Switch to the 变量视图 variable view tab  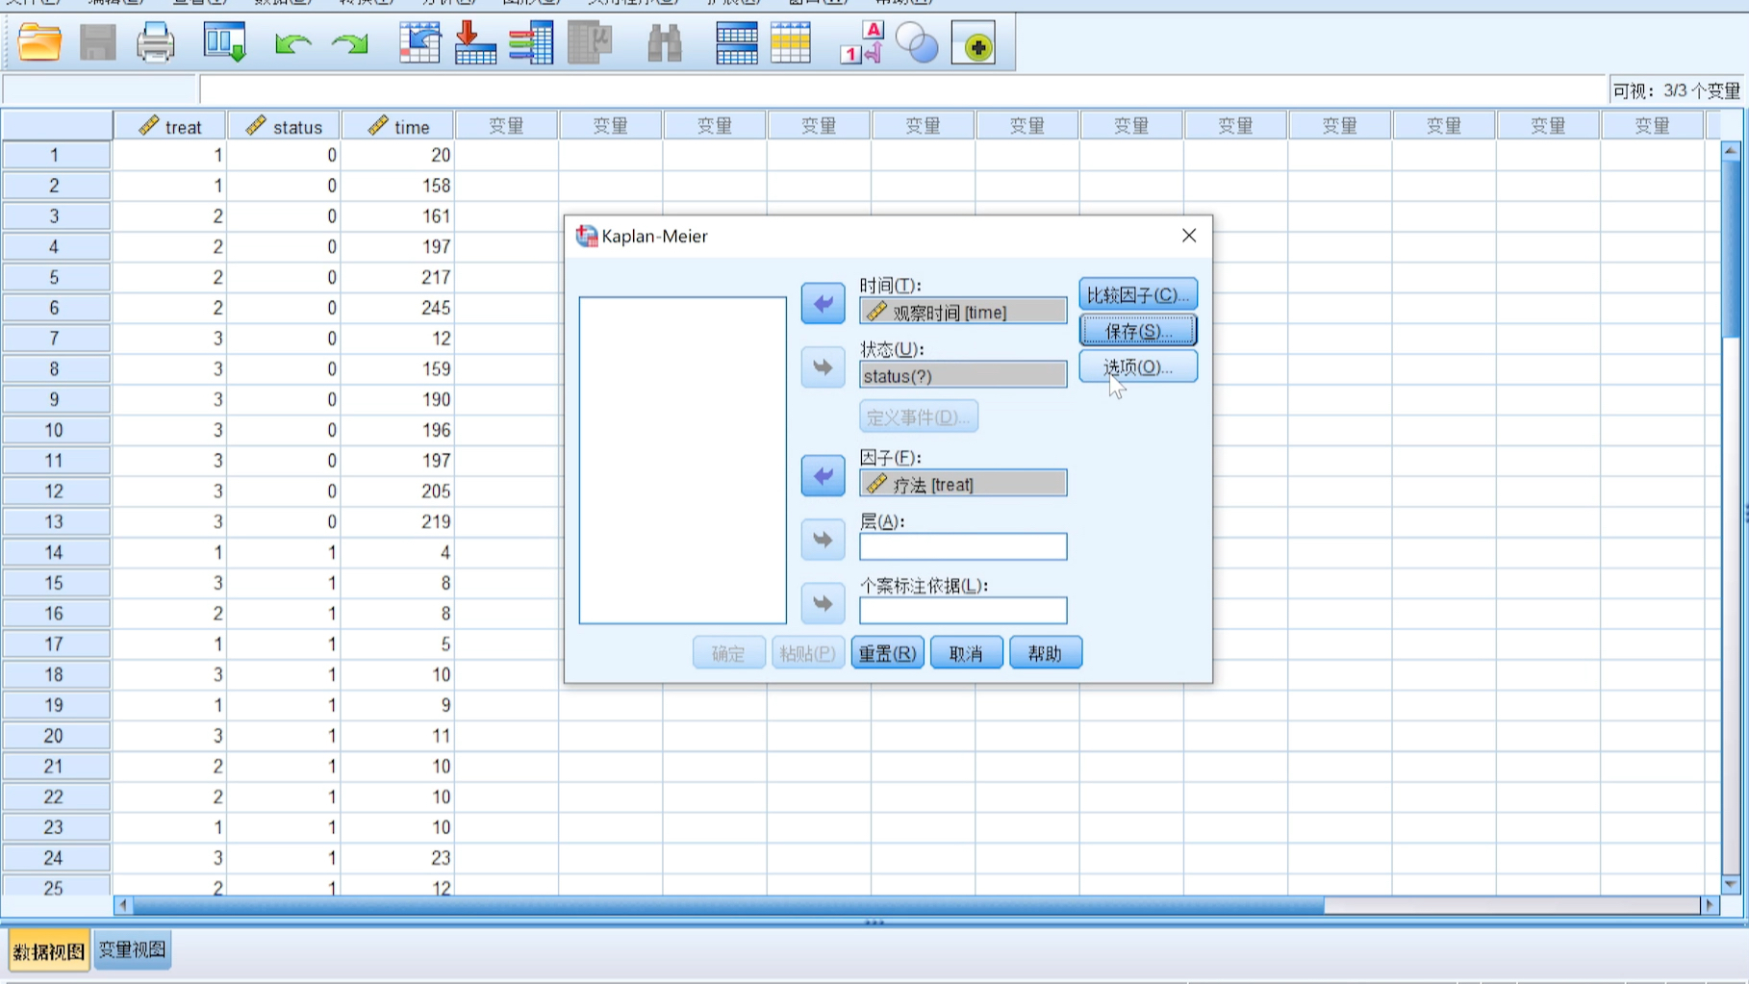click(x=132, y=950)
